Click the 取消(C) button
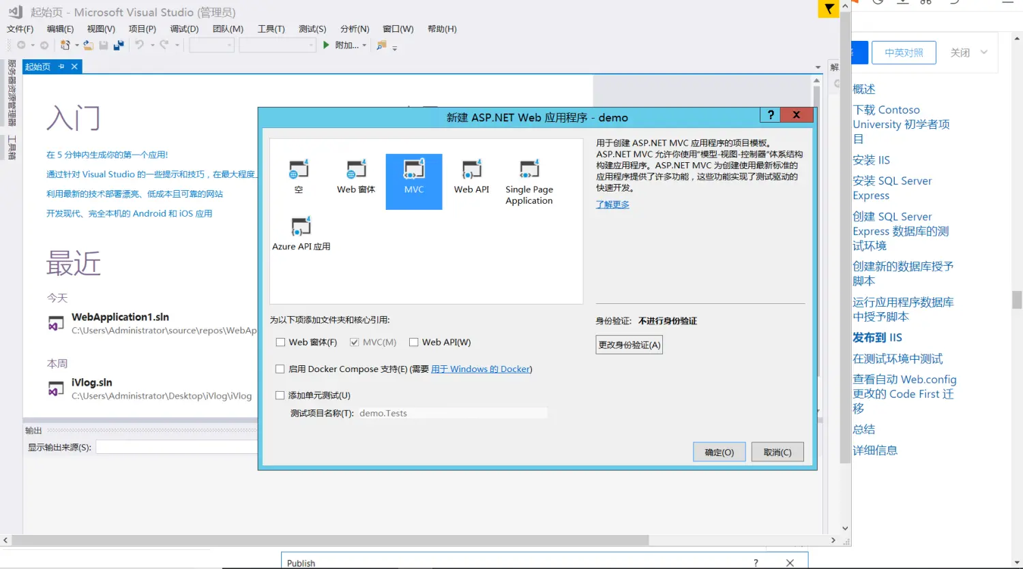1023x569 pixels. click(777, 452)
